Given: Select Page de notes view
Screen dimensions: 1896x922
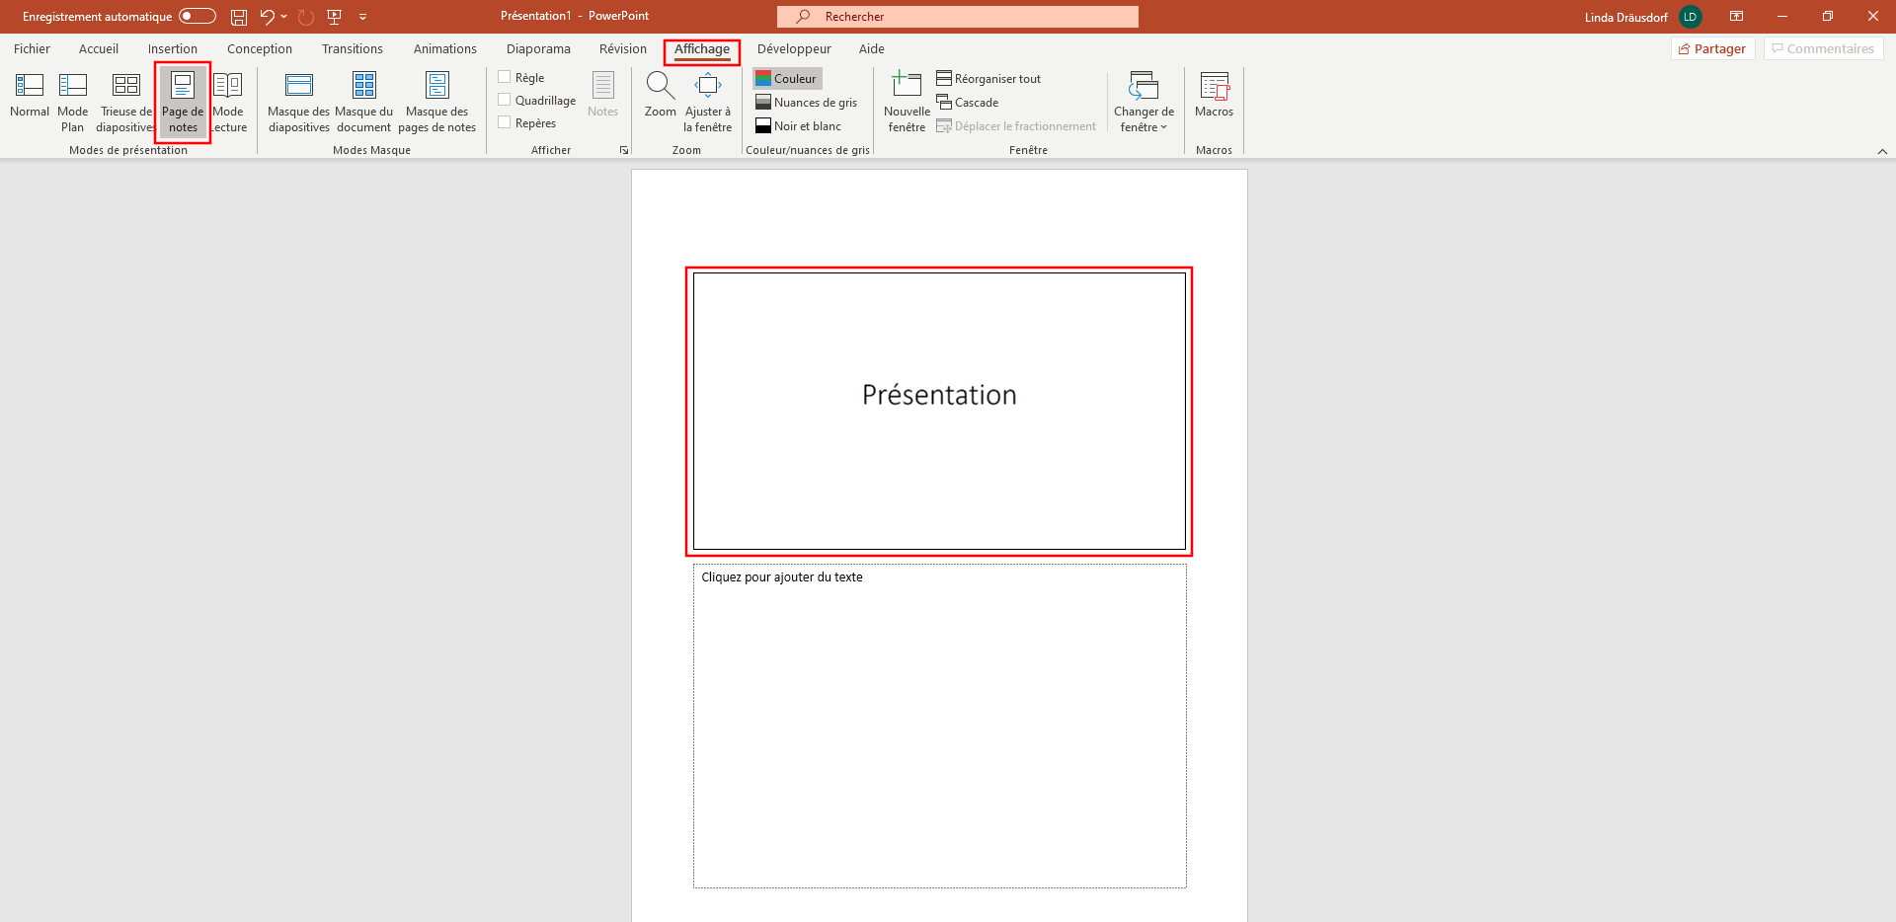Looking at the screenshot, I should 183,102.
